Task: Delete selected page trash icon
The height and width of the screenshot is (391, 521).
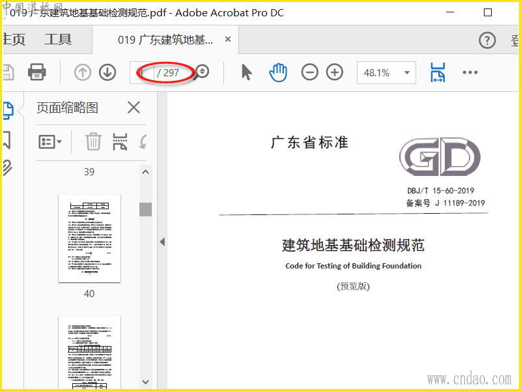Action: tap(93, 141)
